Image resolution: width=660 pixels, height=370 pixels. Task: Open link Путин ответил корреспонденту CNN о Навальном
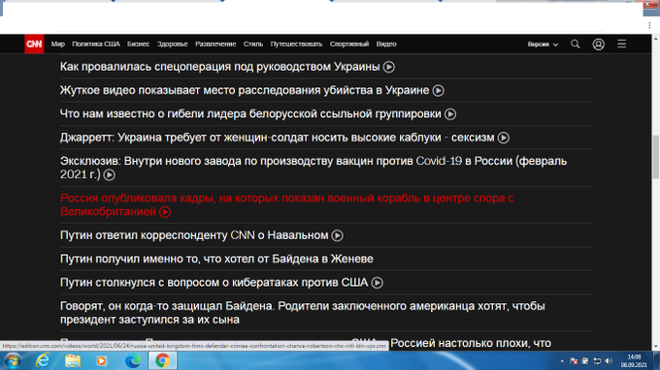pos(194,235)
